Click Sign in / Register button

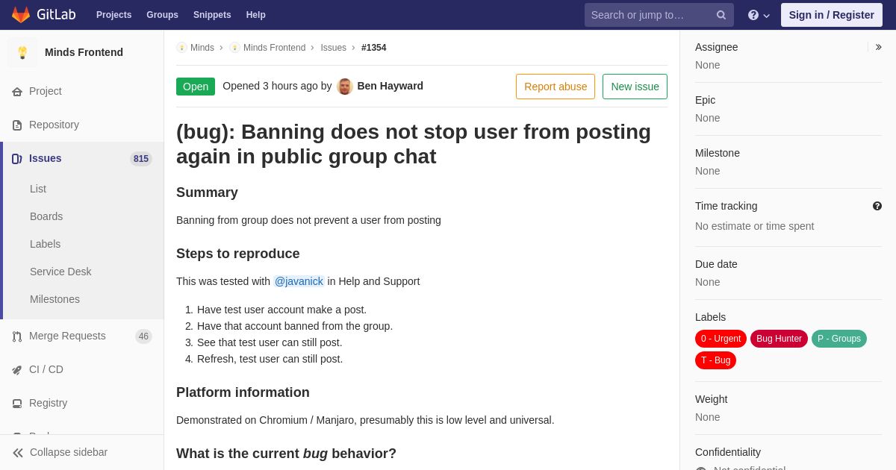[832, 15]
